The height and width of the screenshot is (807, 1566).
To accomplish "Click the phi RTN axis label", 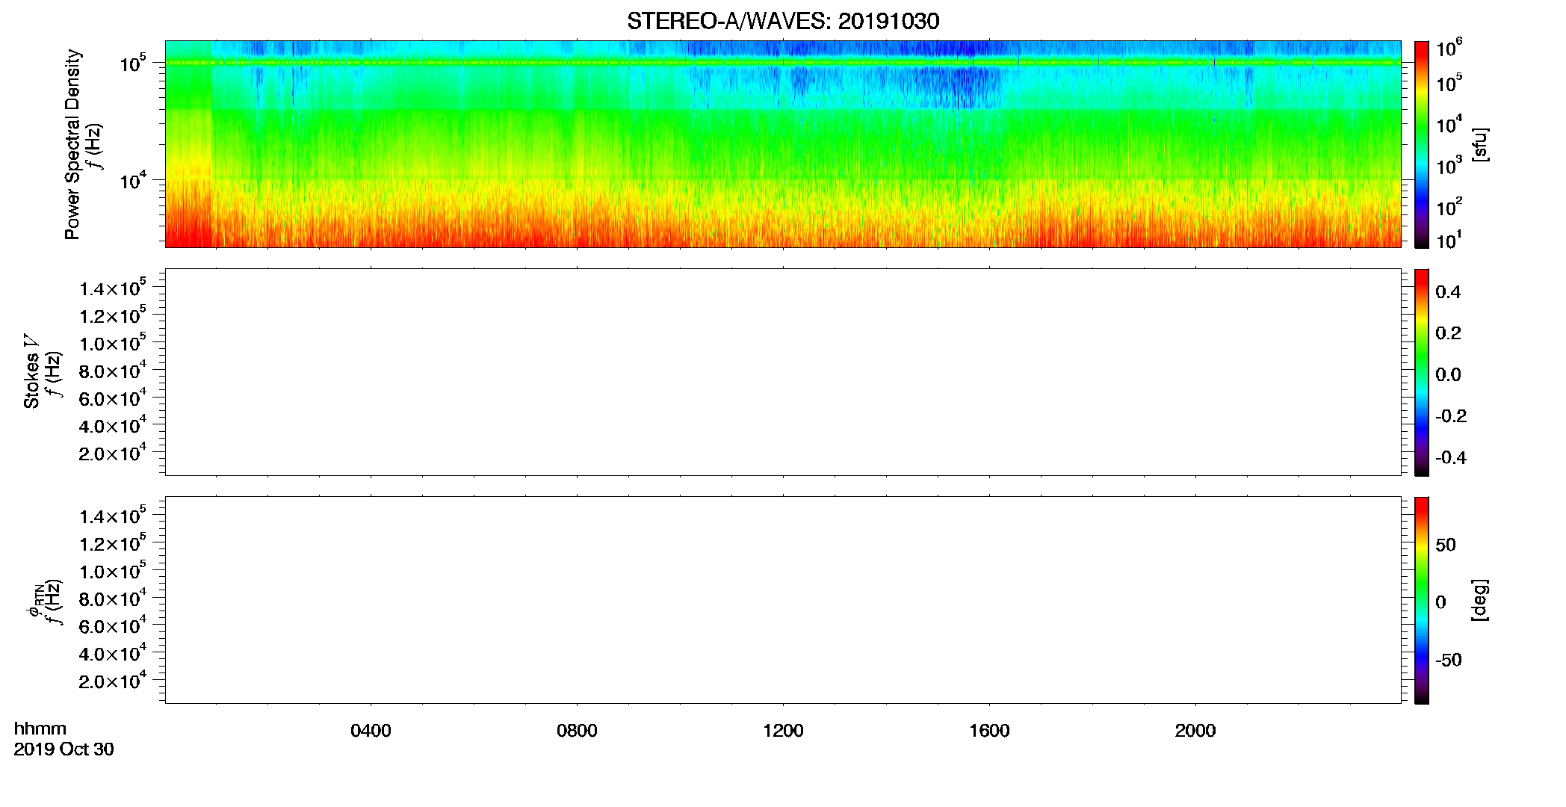I will 35,600.
